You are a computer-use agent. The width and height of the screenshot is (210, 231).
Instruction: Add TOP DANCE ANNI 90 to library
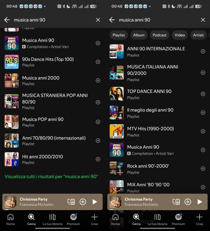[203, 94]
